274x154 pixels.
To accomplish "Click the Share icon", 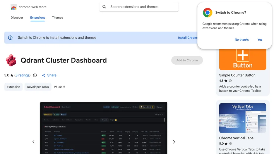I will tap(44, 75).
